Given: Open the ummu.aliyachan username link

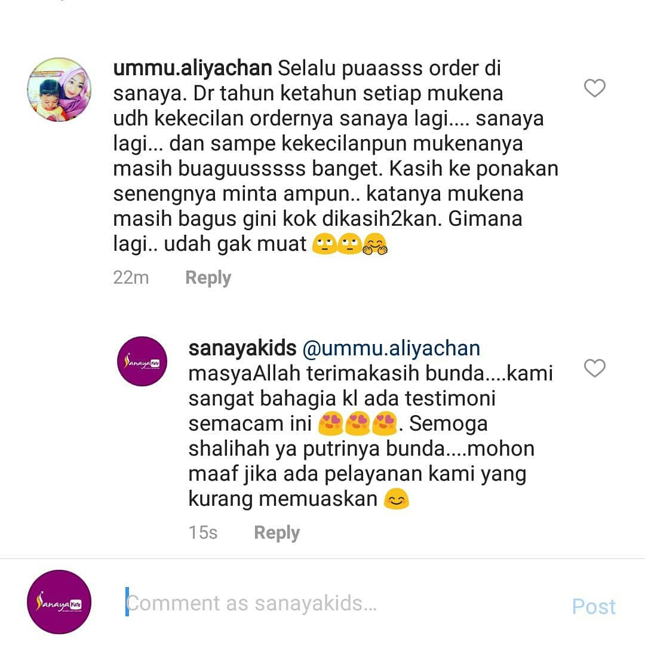Looking at the screenshot, I should point(192,68).
